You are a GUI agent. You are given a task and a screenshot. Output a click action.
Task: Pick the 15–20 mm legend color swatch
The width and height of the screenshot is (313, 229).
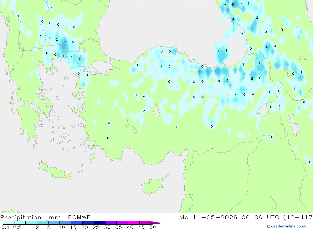(77, 223)
